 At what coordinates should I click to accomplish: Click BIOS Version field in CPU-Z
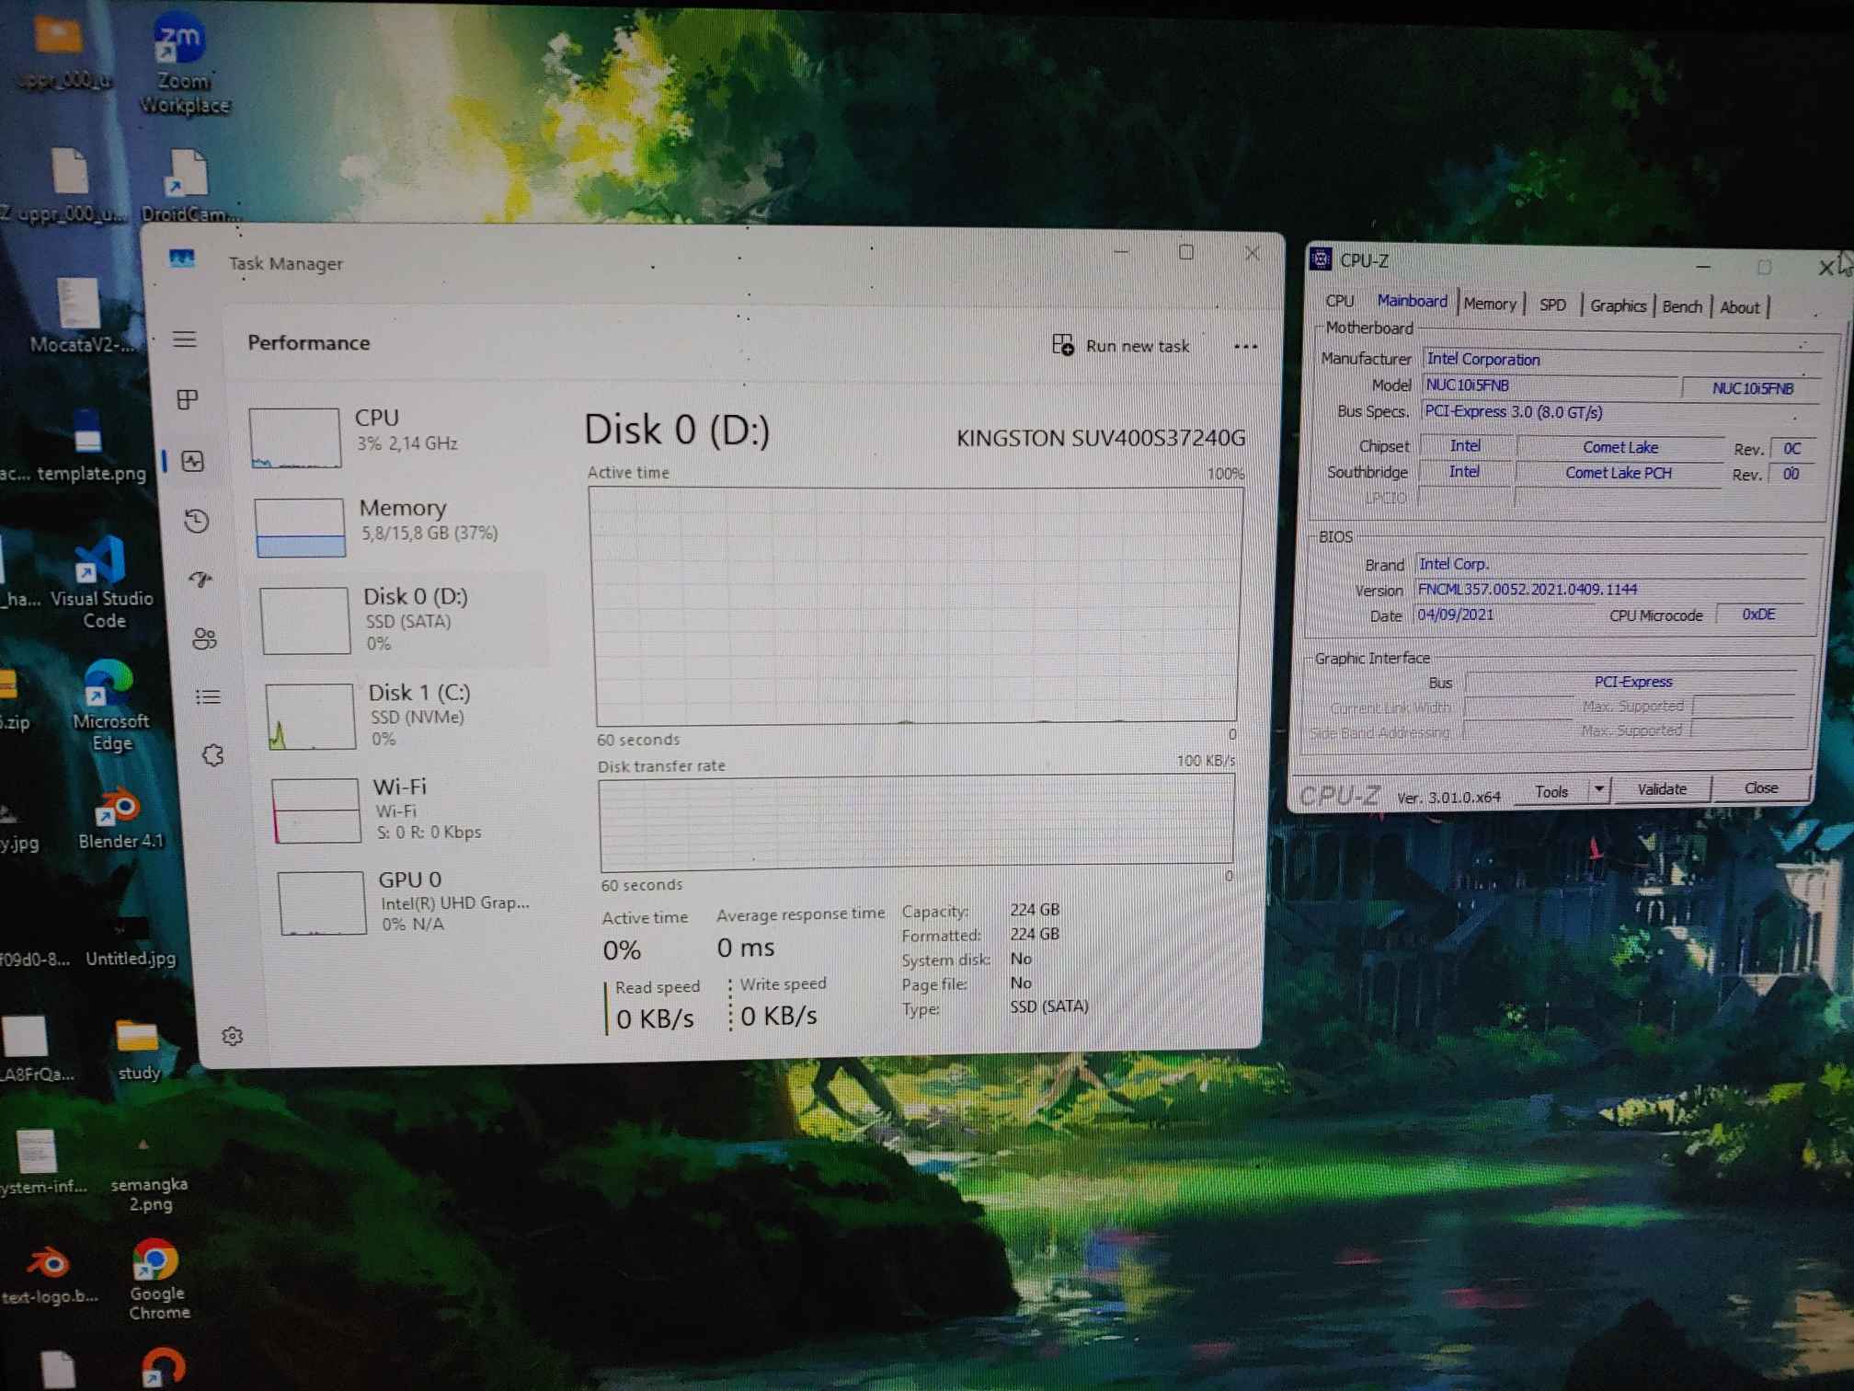click(x=1609, y=589)
